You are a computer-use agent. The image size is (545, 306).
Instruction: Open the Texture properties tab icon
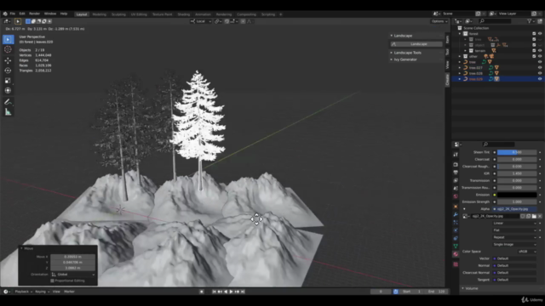pyautogui.click(x=456, y=264)
